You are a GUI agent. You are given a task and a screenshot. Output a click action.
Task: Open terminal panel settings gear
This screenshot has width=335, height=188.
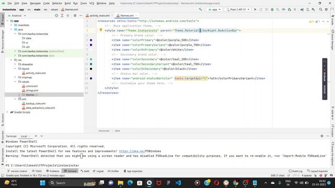322,136
